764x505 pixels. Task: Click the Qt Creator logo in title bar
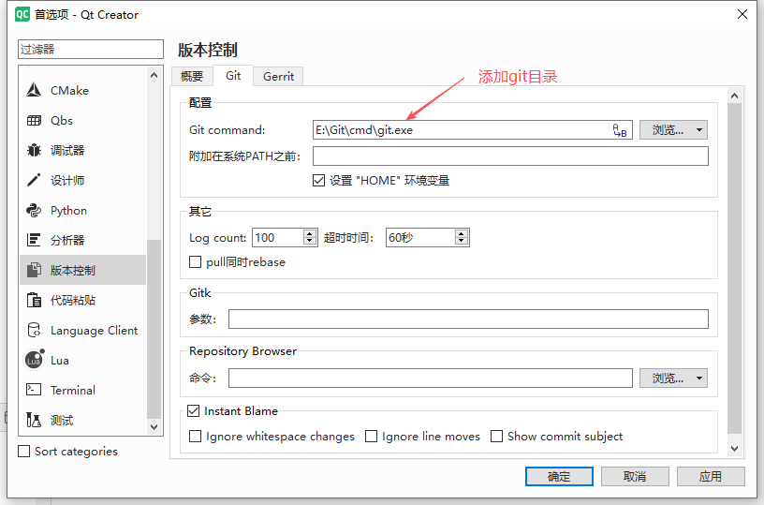[22, 14]
